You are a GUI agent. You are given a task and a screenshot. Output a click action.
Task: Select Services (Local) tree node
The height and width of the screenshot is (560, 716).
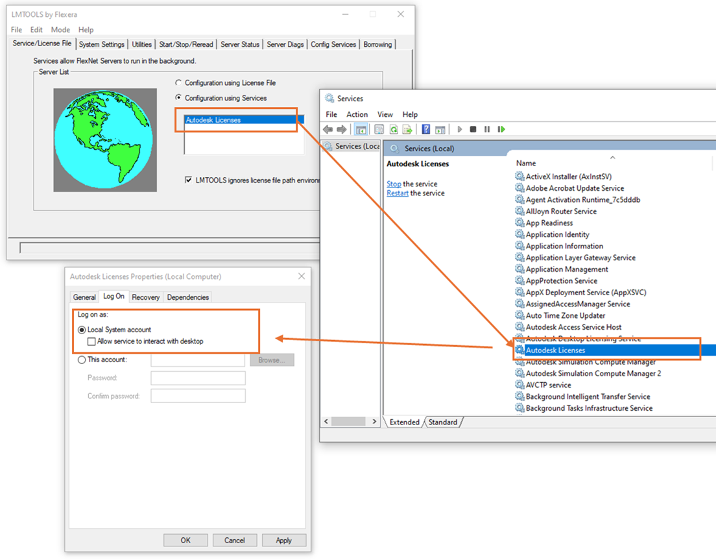(x=352, y=146)
